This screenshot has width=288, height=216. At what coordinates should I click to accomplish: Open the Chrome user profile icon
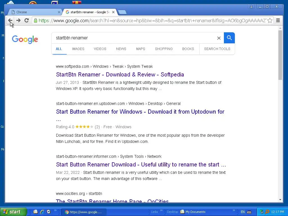point(251,7)
